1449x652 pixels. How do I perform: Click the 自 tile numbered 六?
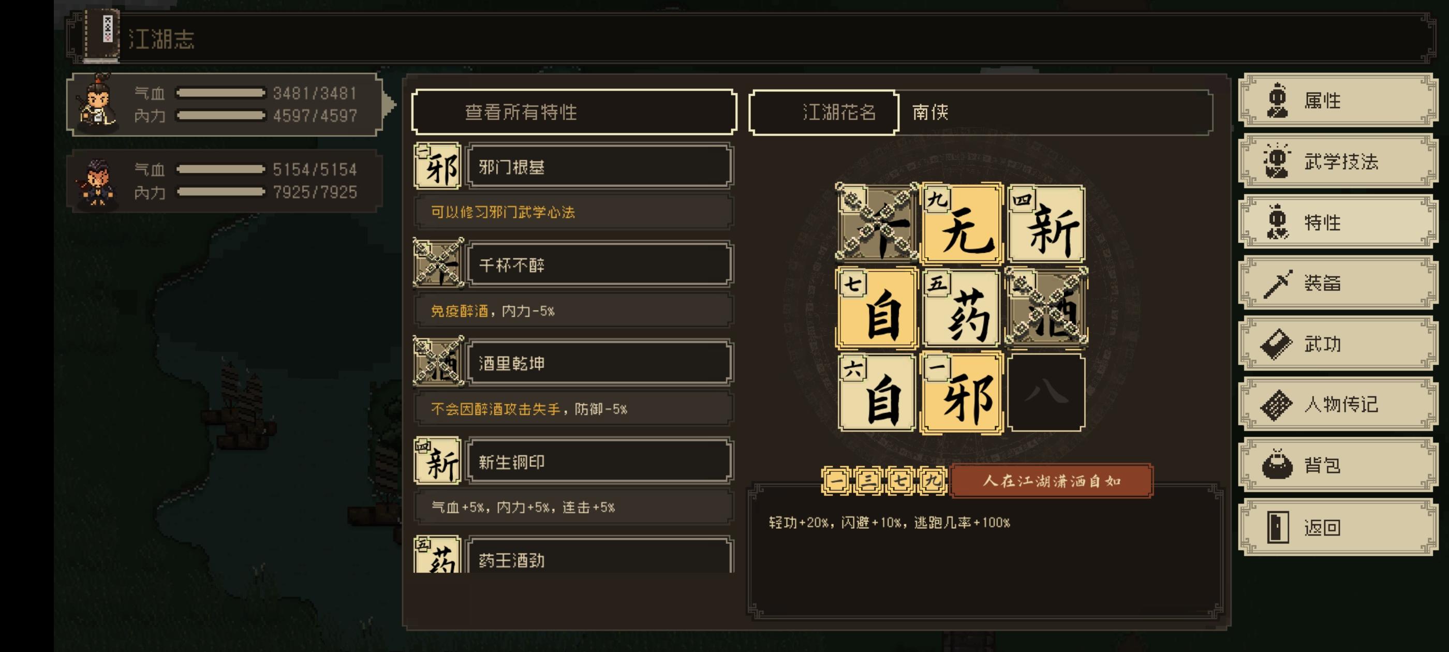pos(877,393)
